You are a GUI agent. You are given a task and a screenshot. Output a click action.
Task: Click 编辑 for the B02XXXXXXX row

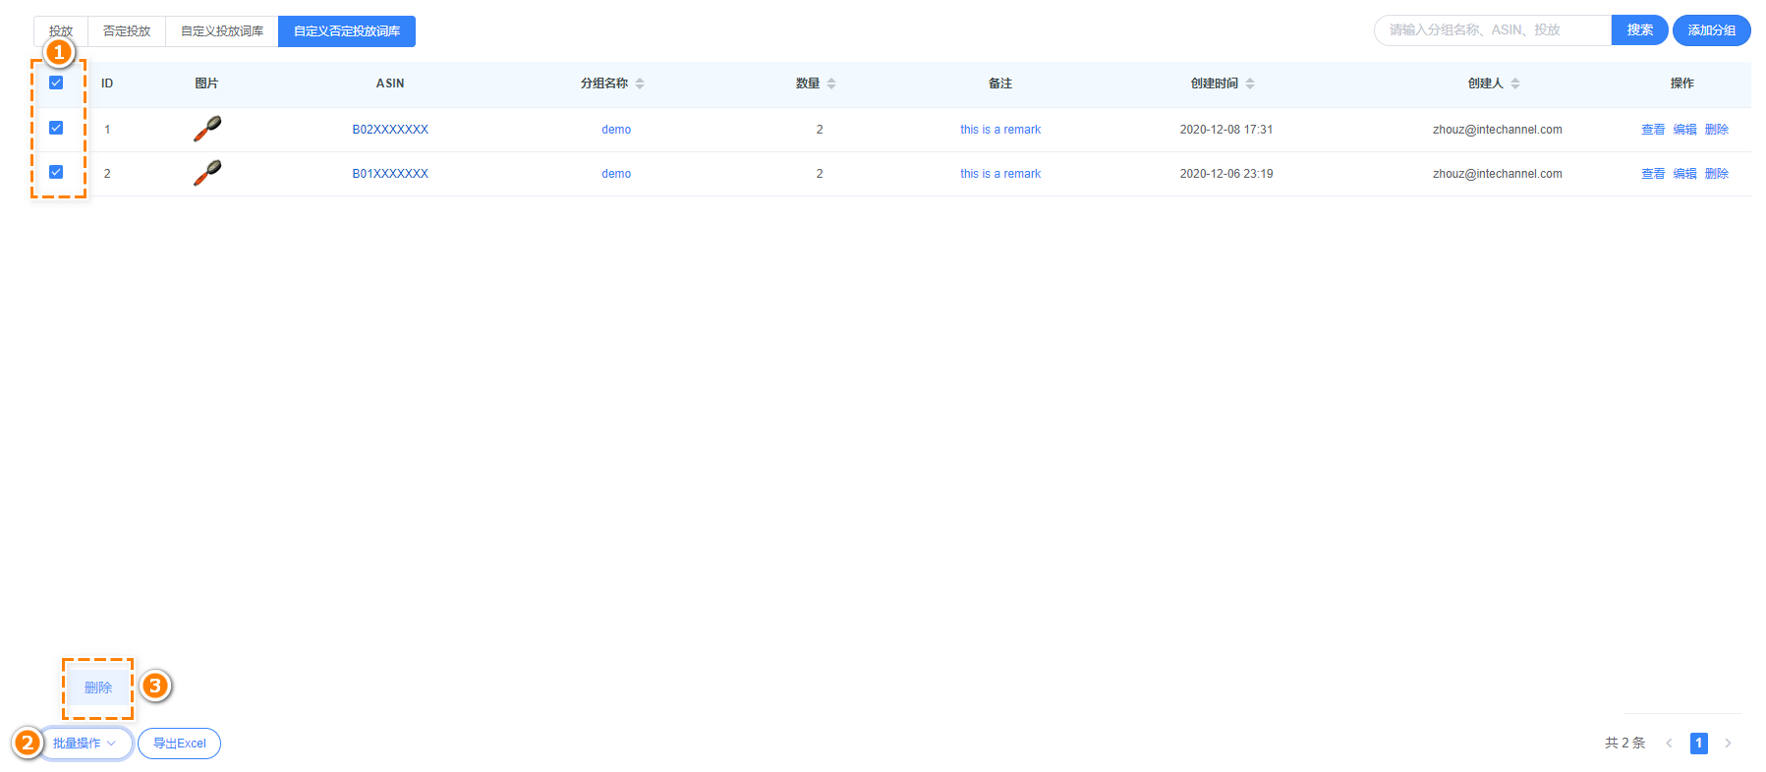click(x=1685, y=130)
